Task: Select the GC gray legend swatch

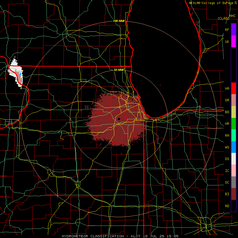Action: 234,182
